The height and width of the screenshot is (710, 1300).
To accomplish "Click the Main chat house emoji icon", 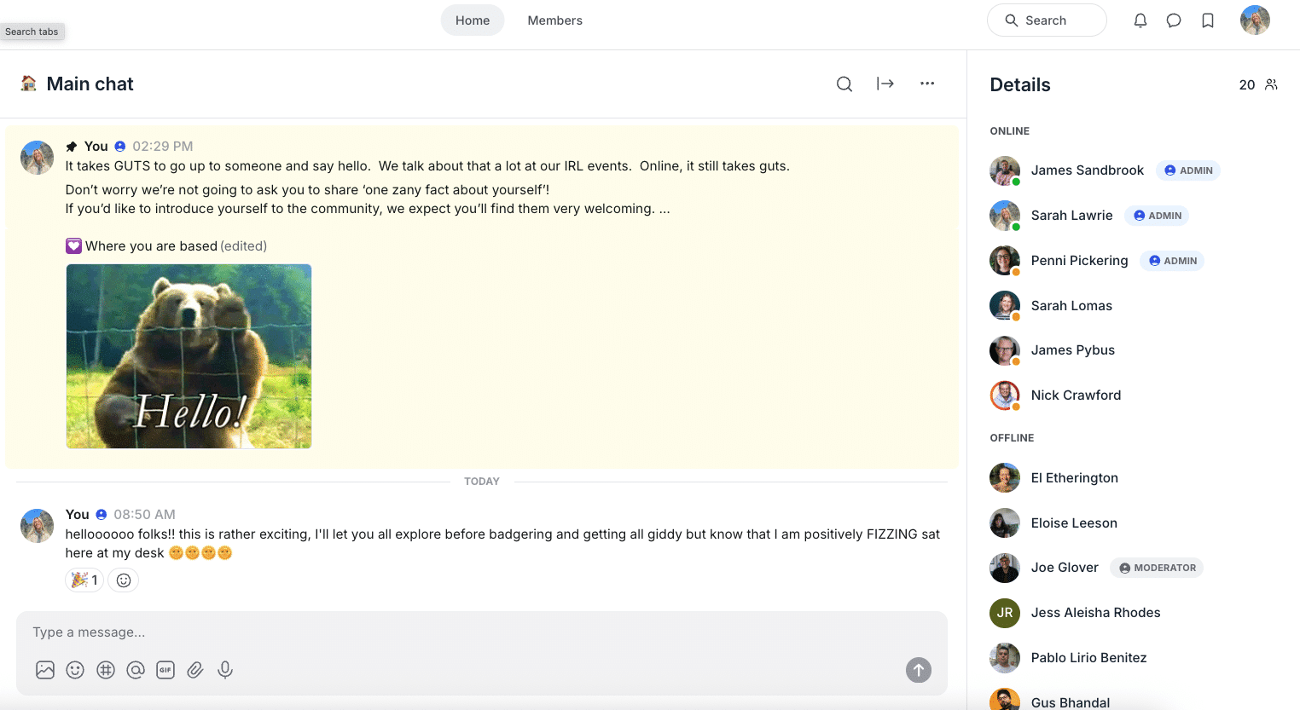I will (x=28, y=84).
